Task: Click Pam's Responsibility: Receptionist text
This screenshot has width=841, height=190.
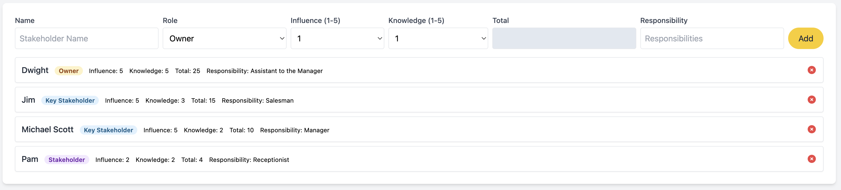Action: click(249, 159)
